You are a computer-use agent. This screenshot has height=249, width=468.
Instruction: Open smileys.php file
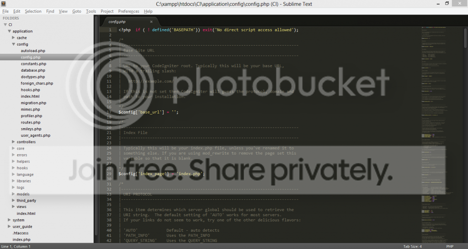[31, 129]
